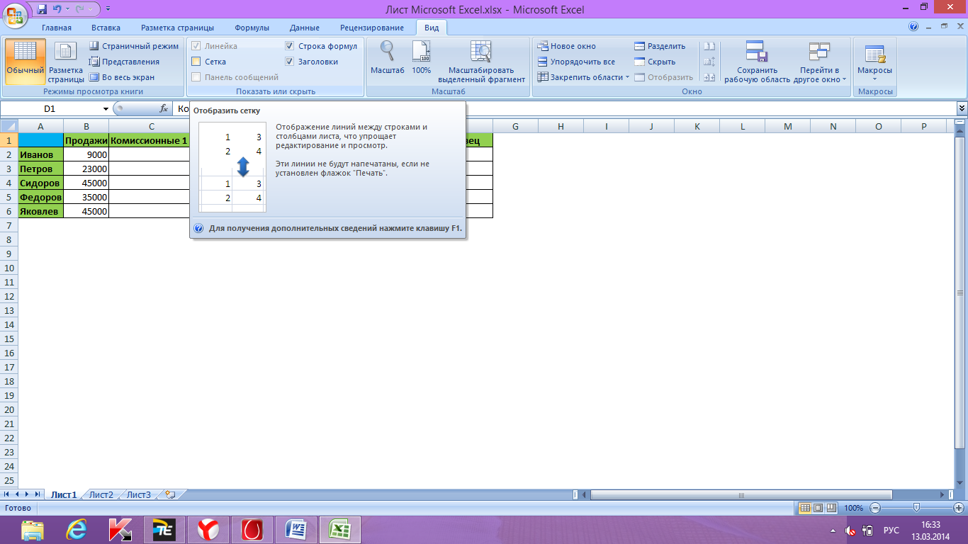Open Перейти в другое окно dropdown
The image size is (968, 544).
click(x=819, y=62)
